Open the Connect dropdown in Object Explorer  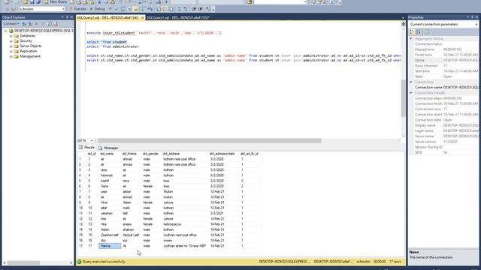[11, 23]
